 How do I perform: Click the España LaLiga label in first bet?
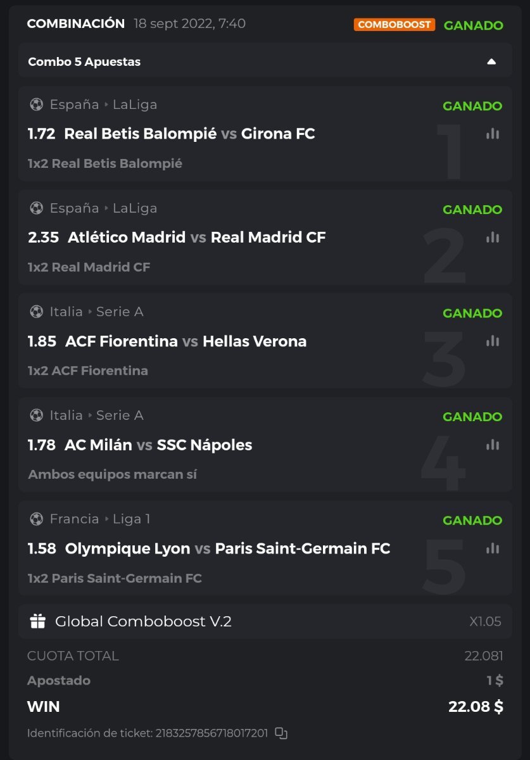coord(103,104)
